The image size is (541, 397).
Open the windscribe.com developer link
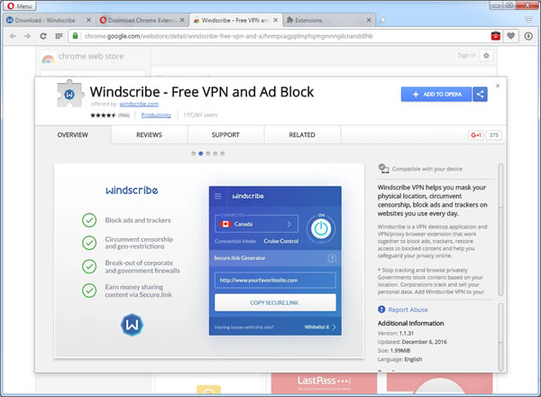(x=139, y=104)
